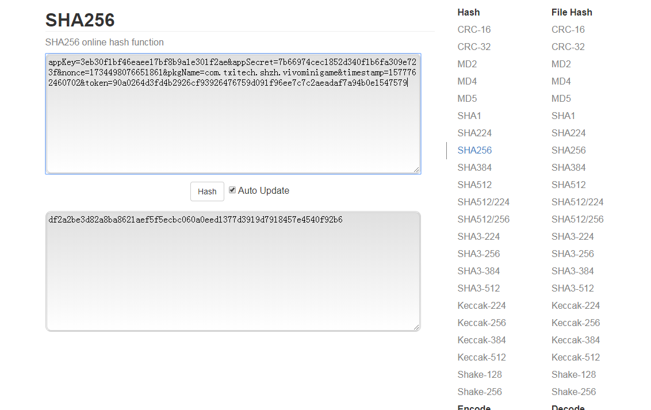This screenshot has height=410, width=651.
Task: Open SHA224 under File Hash
Action: point(568,133)
